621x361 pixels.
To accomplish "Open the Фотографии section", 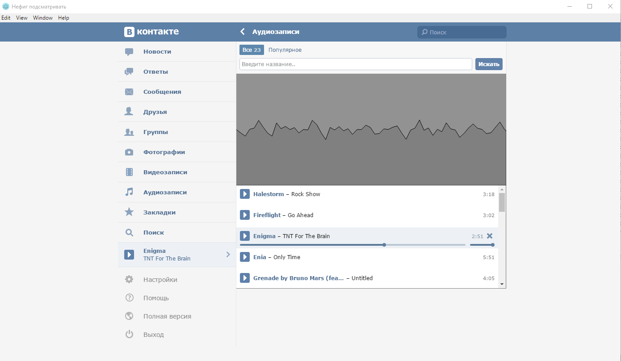I will 177,152.
